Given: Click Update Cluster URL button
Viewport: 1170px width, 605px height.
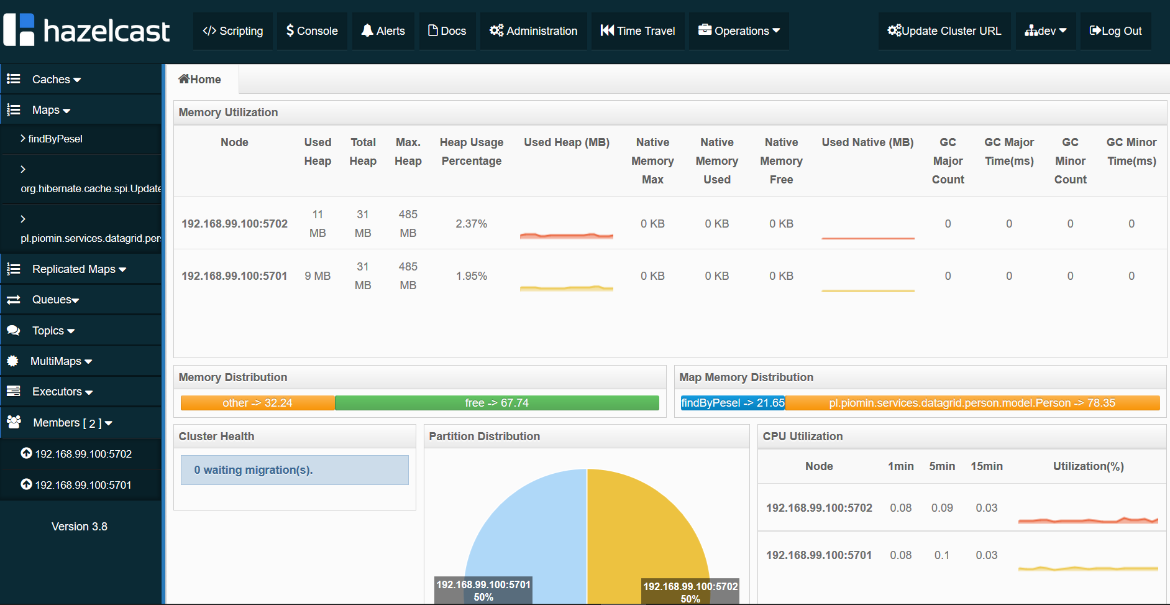Looking at the screenshot, I should pyautogui.click(x=944, y=31).
